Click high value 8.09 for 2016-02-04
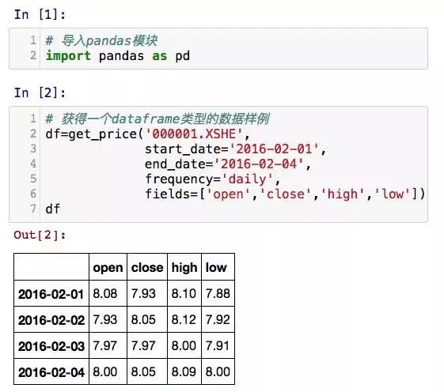The image size is (444, 392). pyautogui.click(x=184, y=371)
